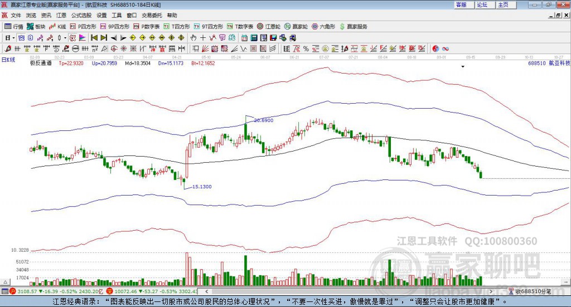The width and height of the screenshot is (571, 307).
Task: Click the Bt=12.1652 indicator value
Action: tap(203, 63)
